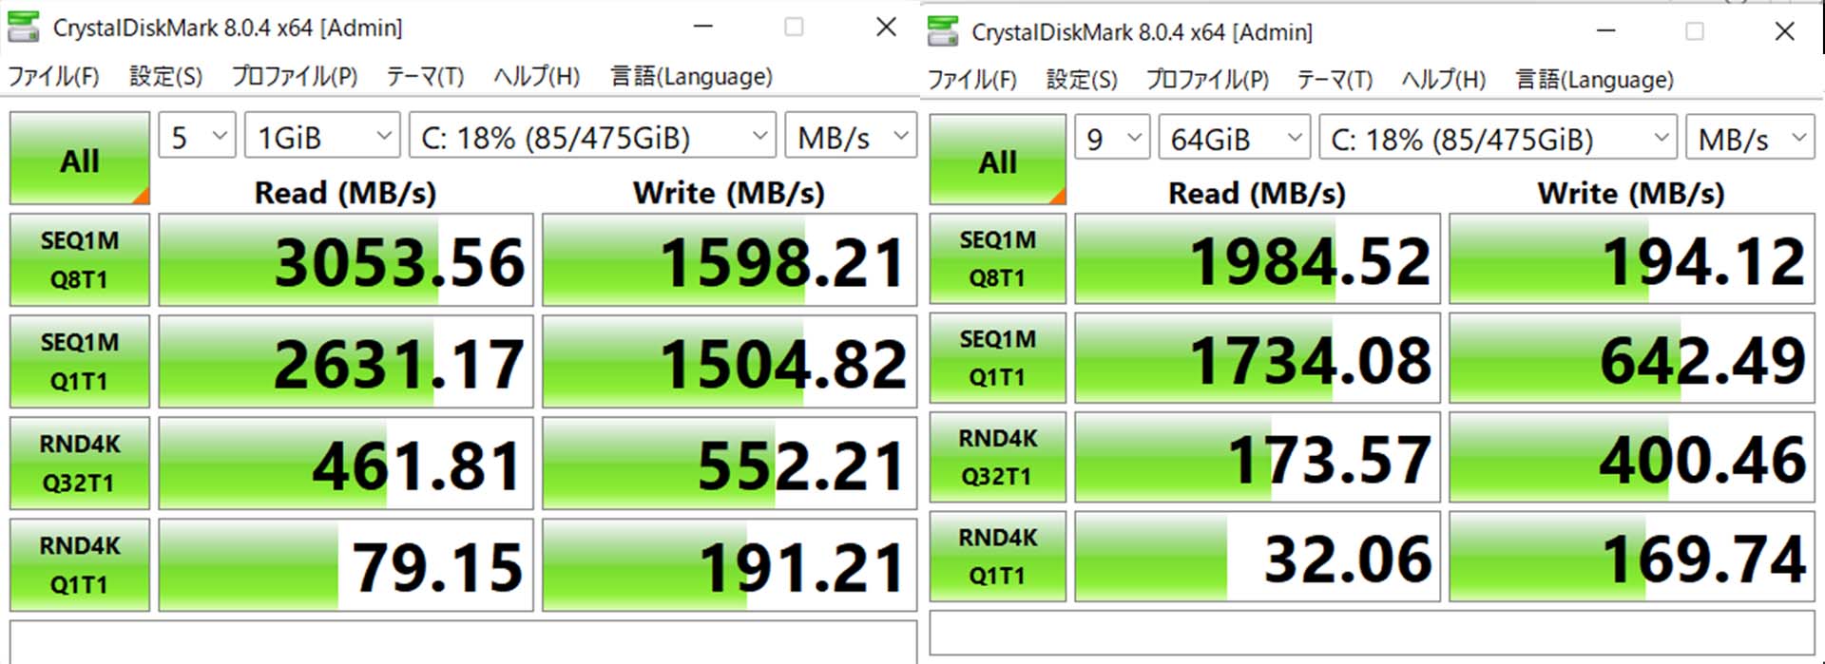The image size is (1825, 664).
Task: Minimize the right CrystalDiskMark window
Action: [1606, 30]
